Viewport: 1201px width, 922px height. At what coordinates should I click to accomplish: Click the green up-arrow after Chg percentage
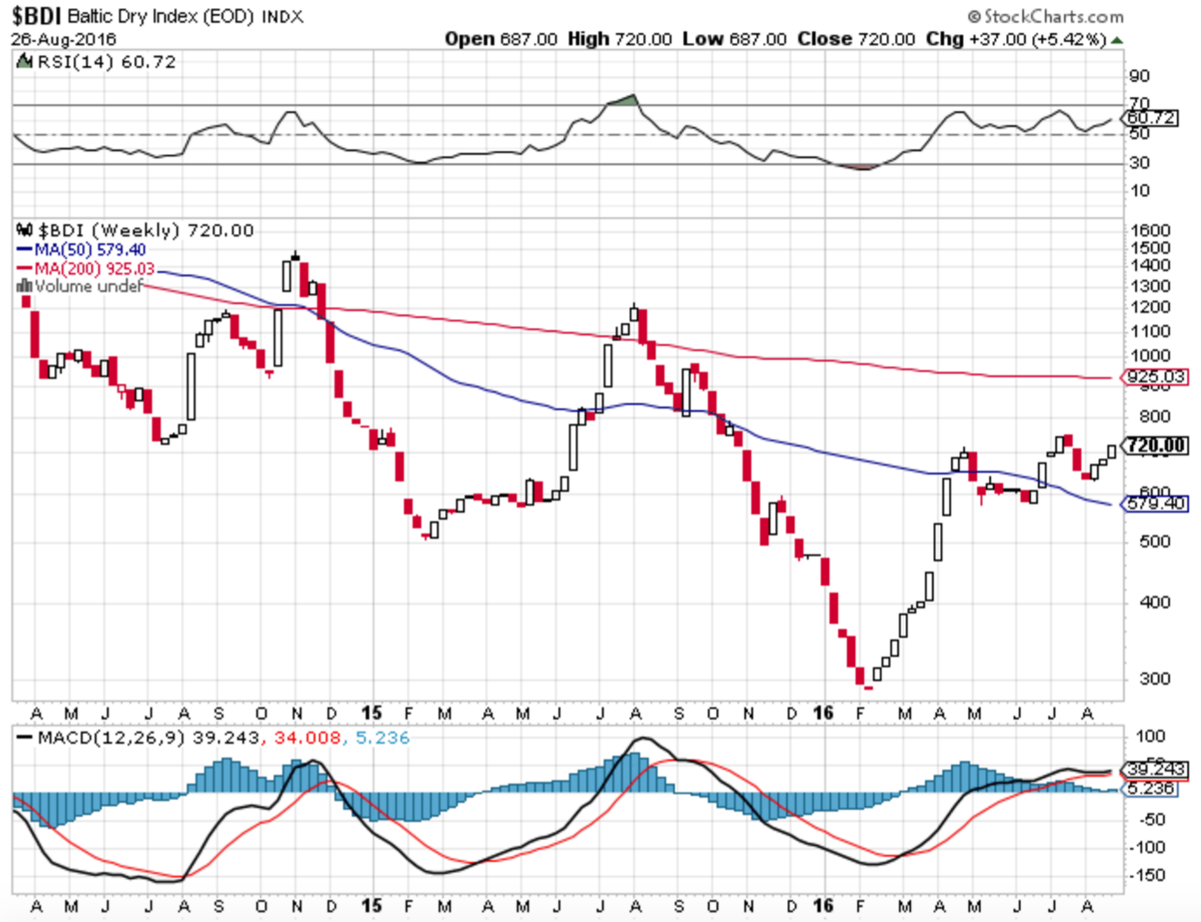point(1117,40)
